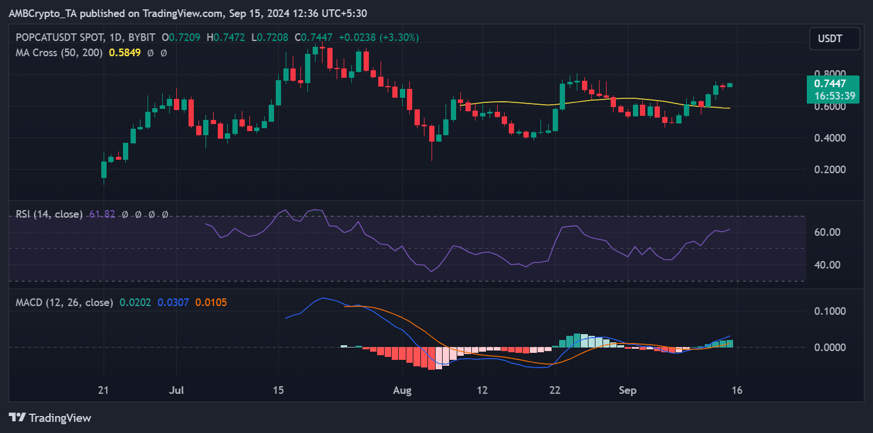Viewport: 873px width, 433px height.
Task: Click the open price value O0.7209
Action: coord(181,37)
